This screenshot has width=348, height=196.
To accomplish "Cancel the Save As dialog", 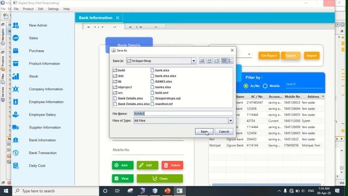I will pyautogui.click(x=224, y=132).
